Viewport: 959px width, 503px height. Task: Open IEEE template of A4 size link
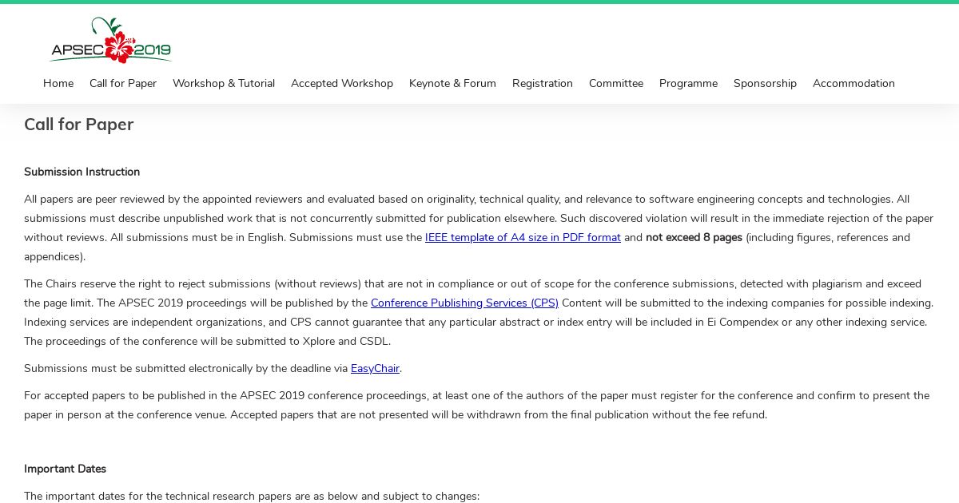pos(523,237)
